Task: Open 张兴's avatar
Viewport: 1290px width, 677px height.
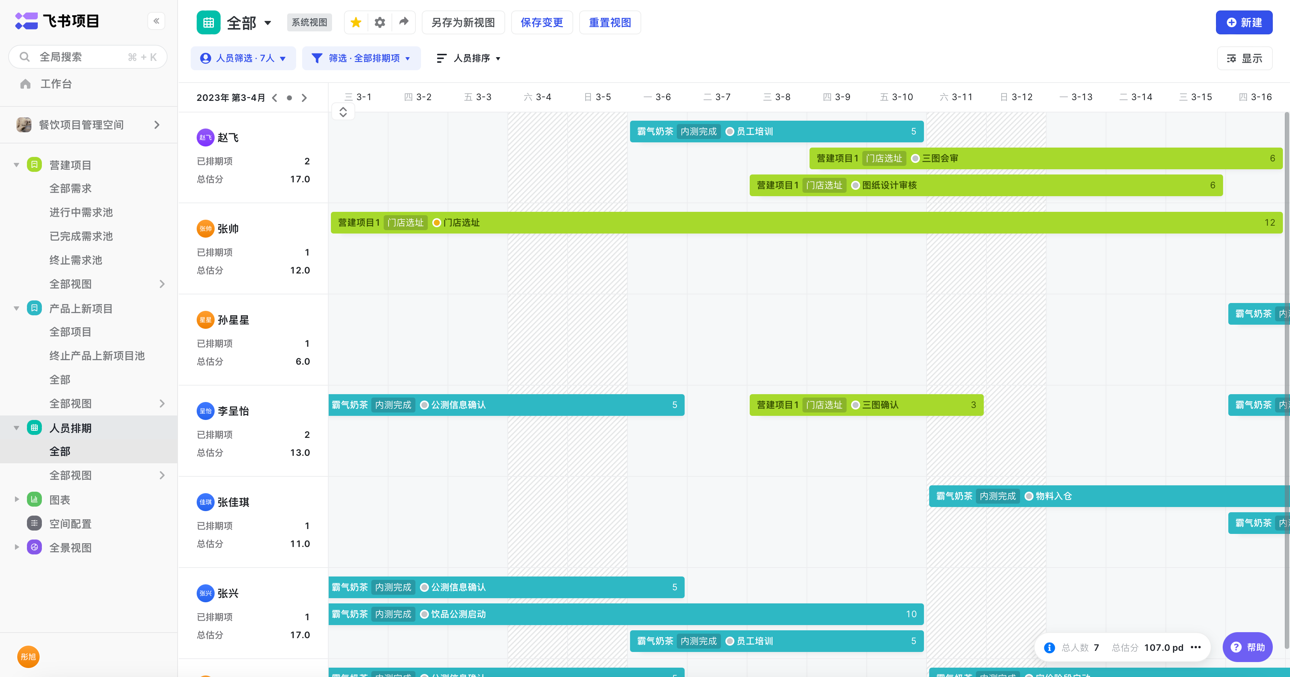Action: (x=205, y=593)
